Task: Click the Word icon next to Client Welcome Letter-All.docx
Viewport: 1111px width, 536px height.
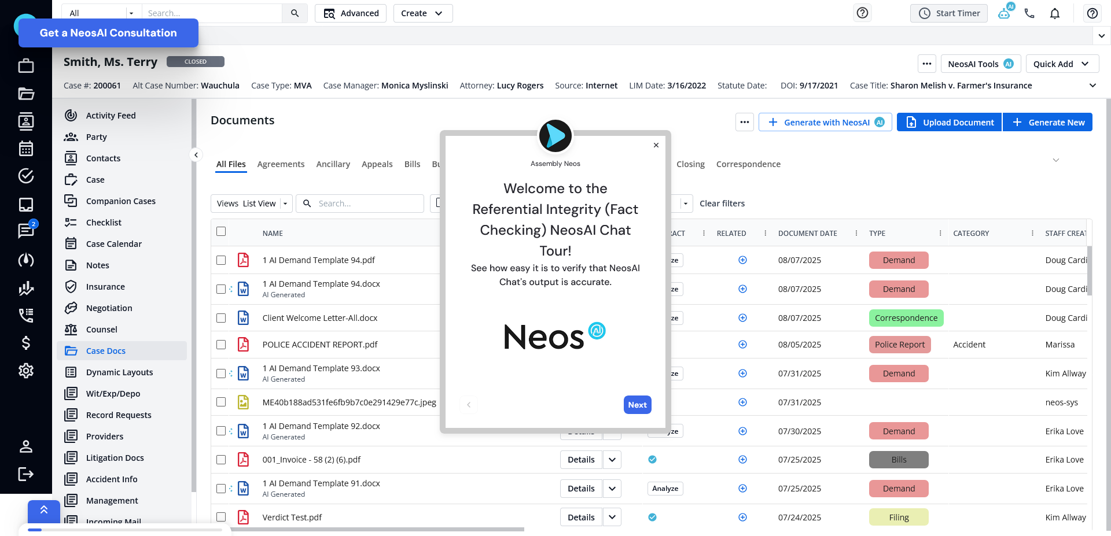Action: (x=243, y=317)
